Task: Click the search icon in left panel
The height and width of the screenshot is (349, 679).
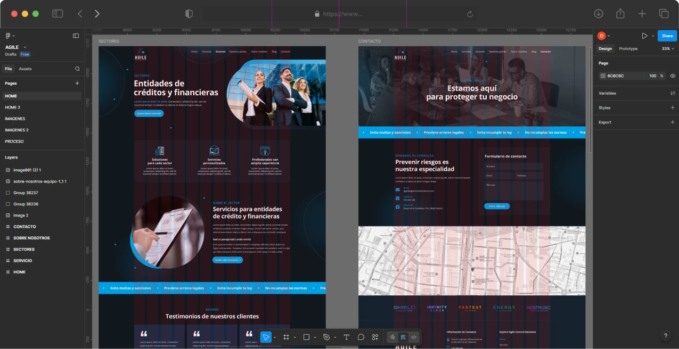Action: [x=77, y=69]
